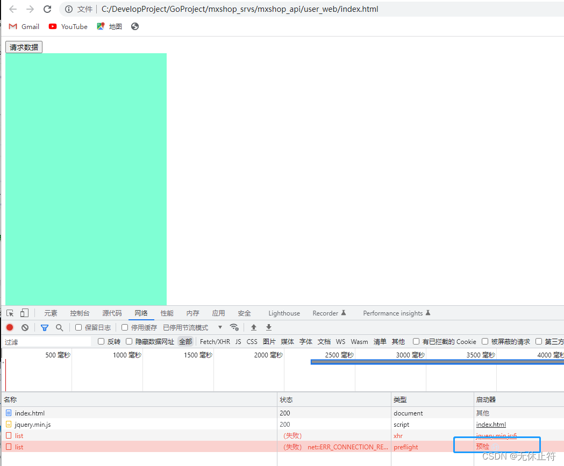Import HAR file upload icon
The width and height of the screenshot is (564, 466).
point(254,327)
